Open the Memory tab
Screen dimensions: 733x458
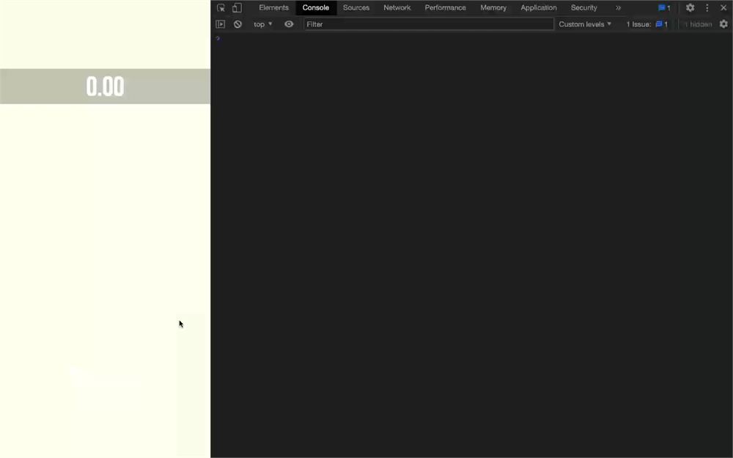(493, 8)
